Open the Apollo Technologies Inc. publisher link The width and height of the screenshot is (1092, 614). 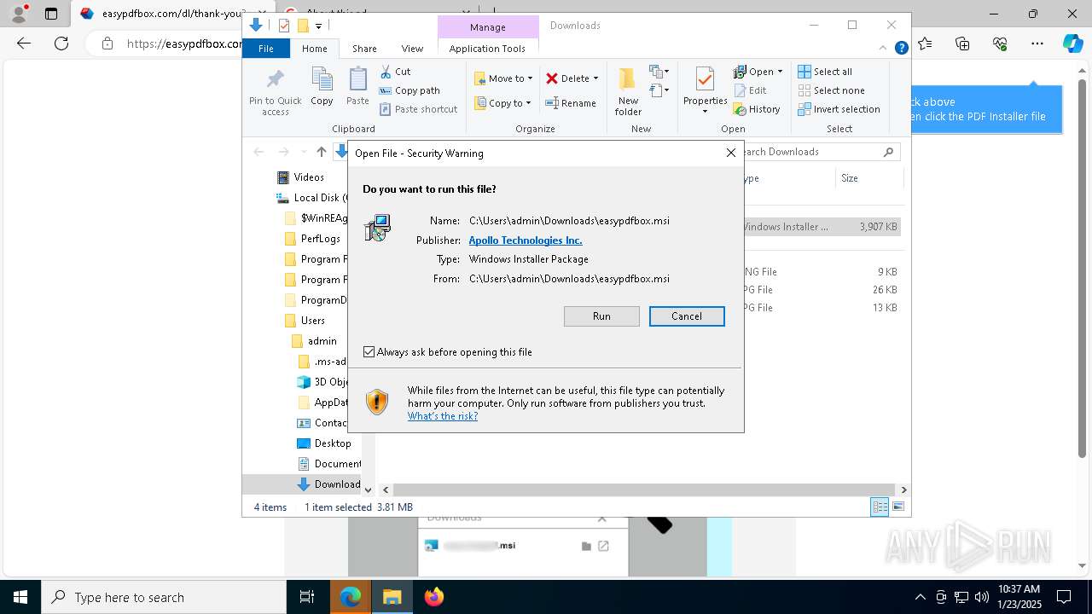point(526,240)
